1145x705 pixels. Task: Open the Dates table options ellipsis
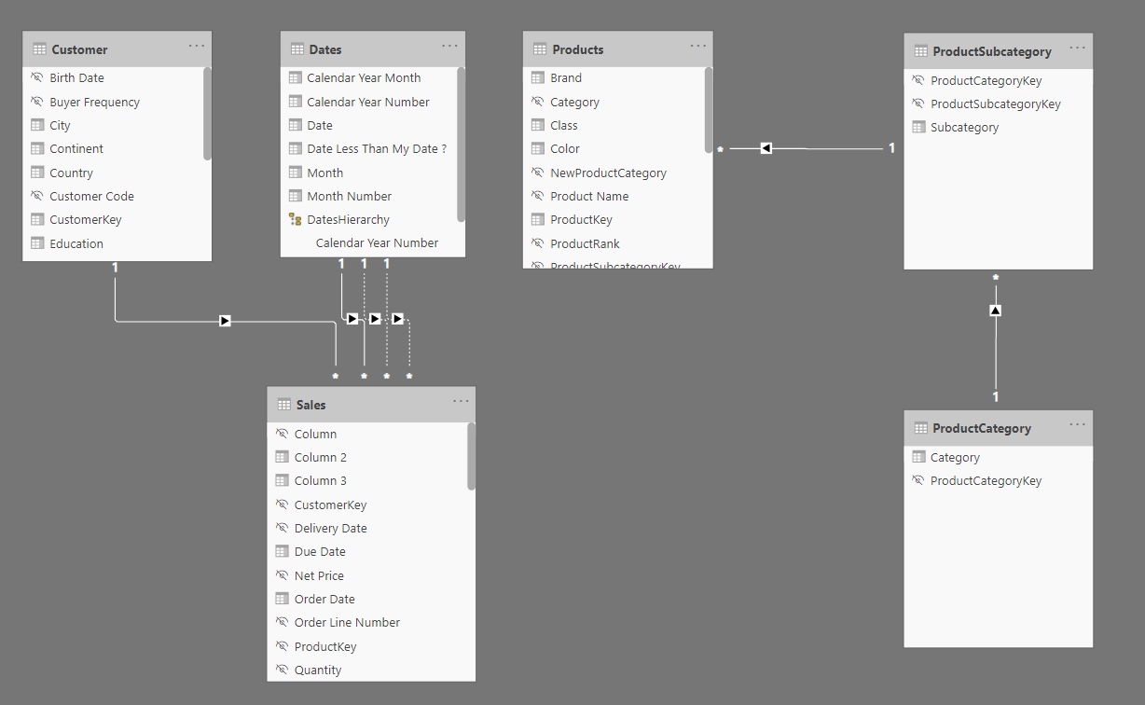[450, 46]
